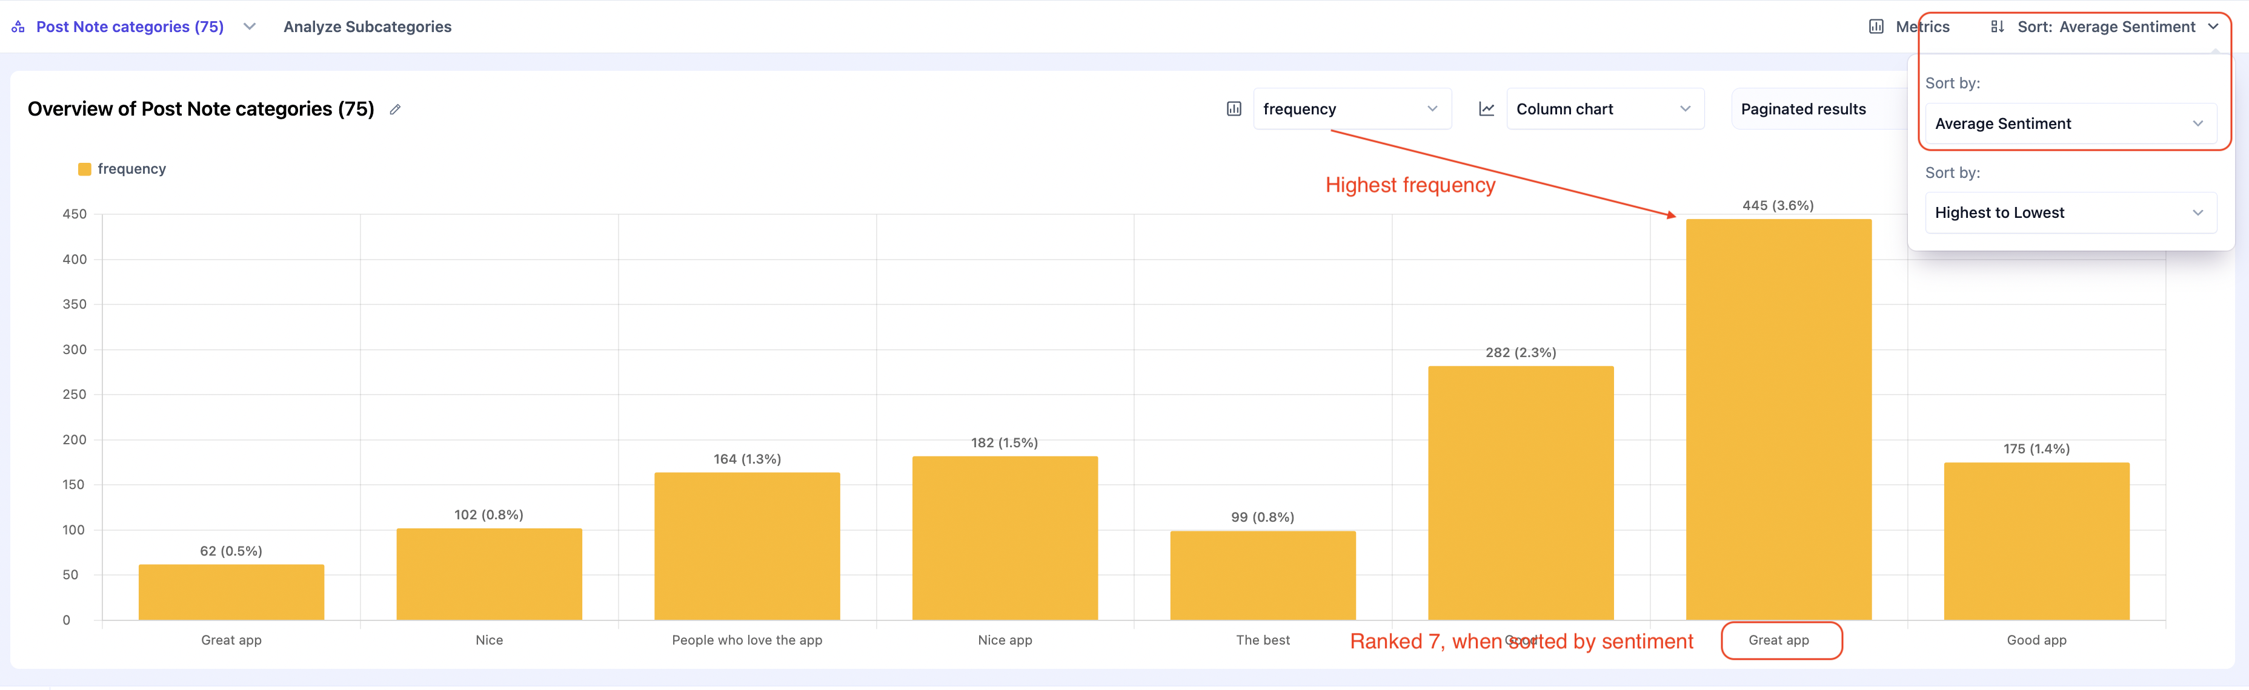Viewport: 2249px width, 690px height.
Task: Open the Column chart type dropdown
Action: (x=1605, y=109)
